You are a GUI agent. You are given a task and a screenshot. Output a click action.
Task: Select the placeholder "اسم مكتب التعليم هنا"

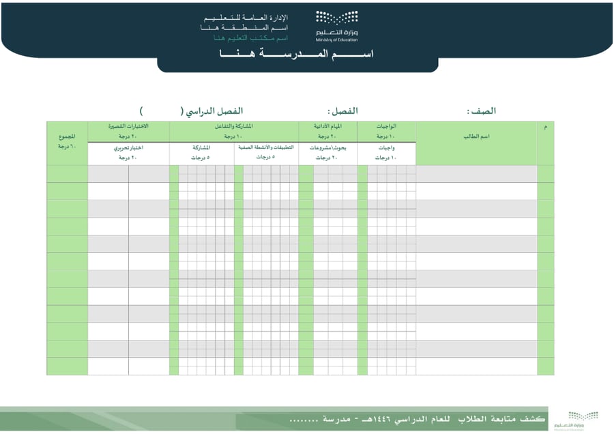[250, 38]
